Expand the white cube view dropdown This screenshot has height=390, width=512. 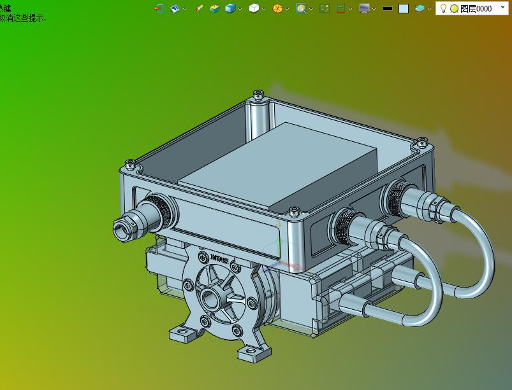pyautogui.click(x=263, y=9)
